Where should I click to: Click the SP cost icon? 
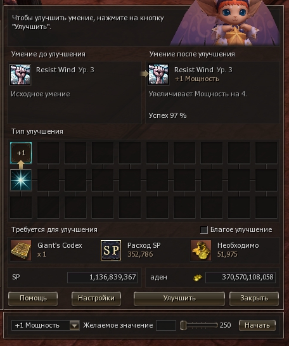[x=111, y=250]
